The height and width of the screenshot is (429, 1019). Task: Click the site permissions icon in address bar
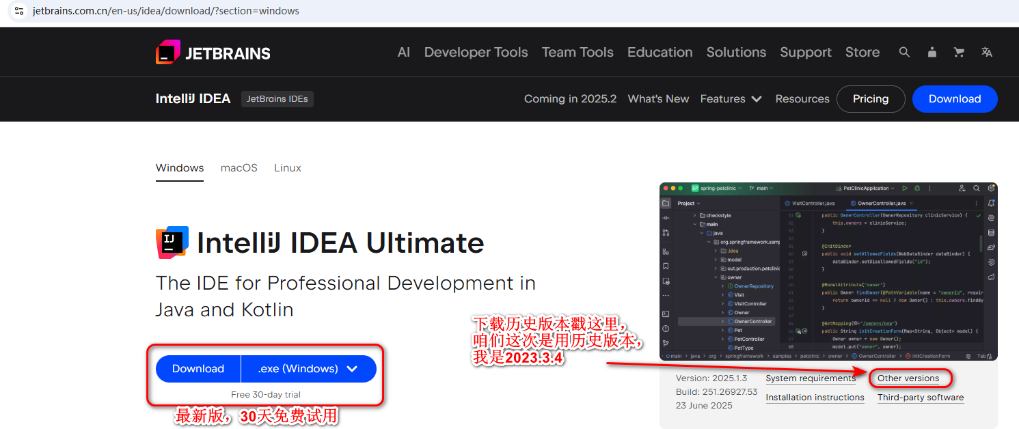point(18,11)
